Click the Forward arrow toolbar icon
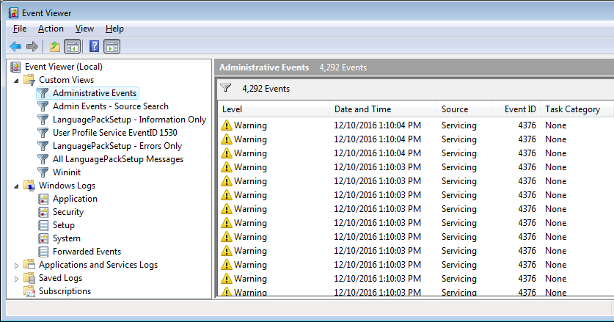The height and width of the screenshot is (322, 614). 32,47
